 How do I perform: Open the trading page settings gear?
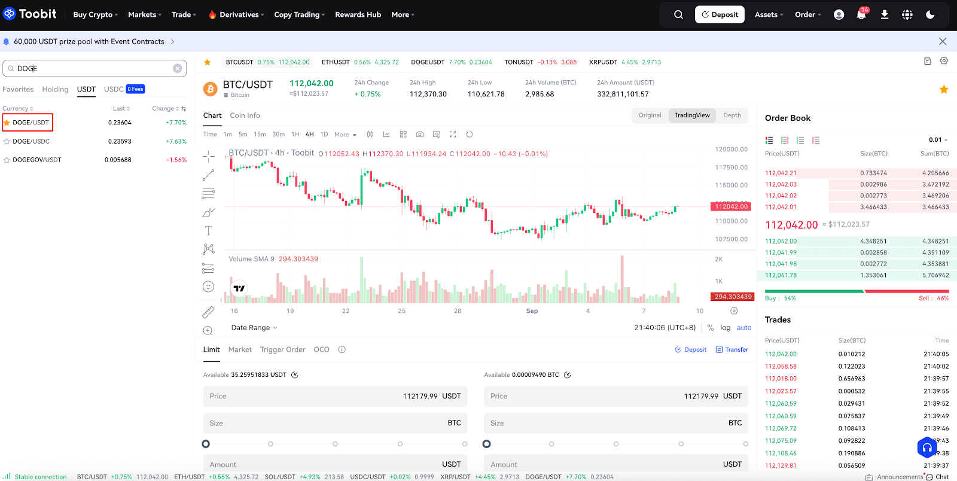coord(944,61)
